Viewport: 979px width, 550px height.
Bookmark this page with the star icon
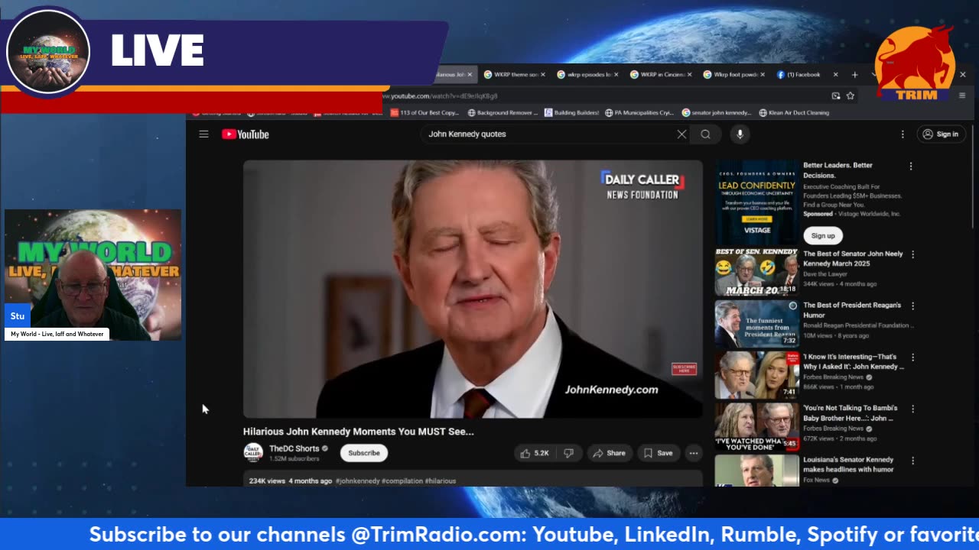[x=851, y=96]
